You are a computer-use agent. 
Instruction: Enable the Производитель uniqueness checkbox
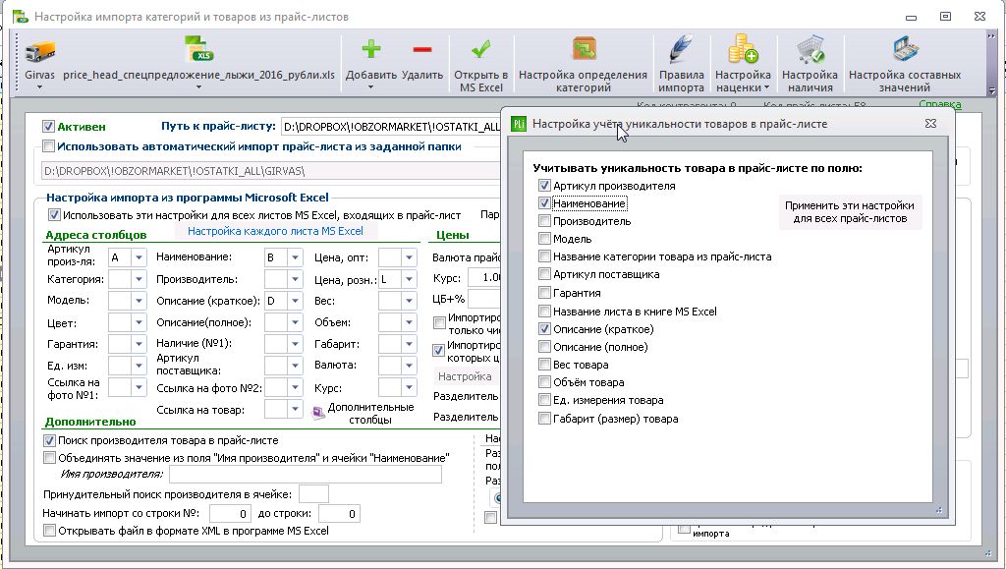[544, 221]
